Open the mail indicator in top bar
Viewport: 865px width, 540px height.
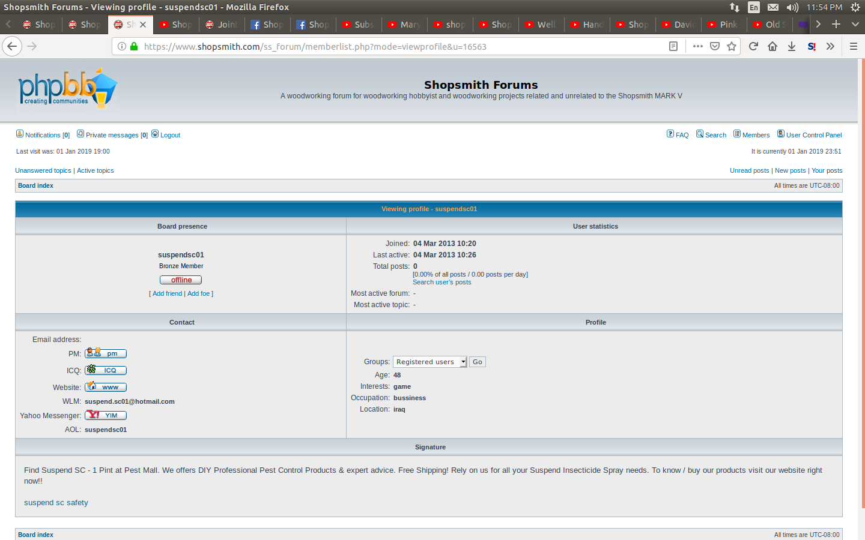pyautogui.click(x=773, y=7)
